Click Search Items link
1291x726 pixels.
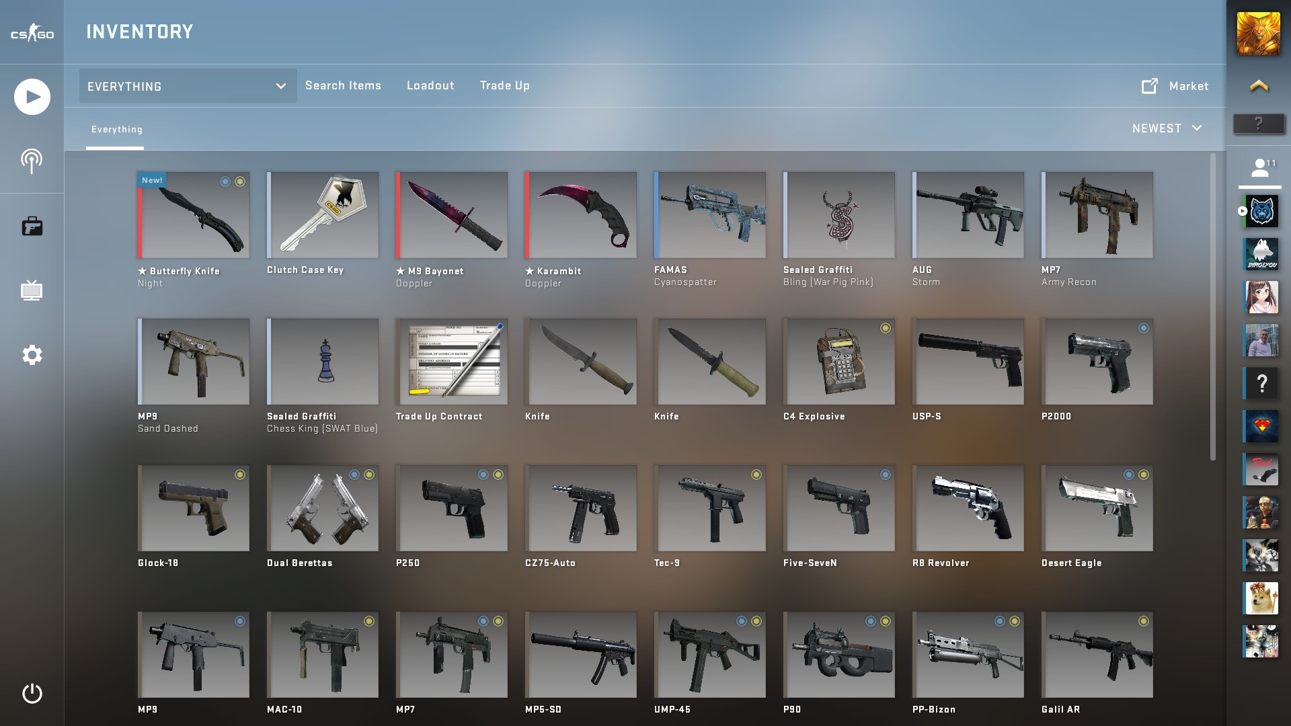tap(343, 85)
